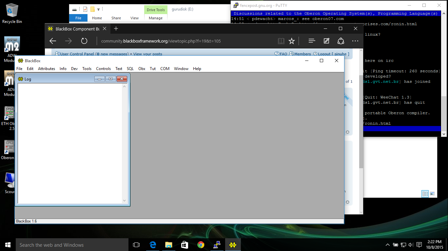Open the Edge Hub panel icon
448x251 pixels.
(x=312, y=41)
